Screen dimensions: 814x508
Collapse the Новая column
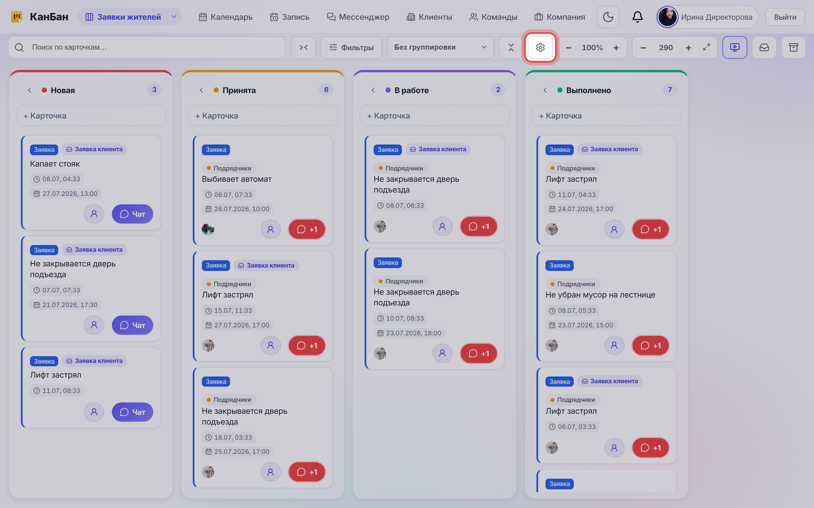coord(30,90)
